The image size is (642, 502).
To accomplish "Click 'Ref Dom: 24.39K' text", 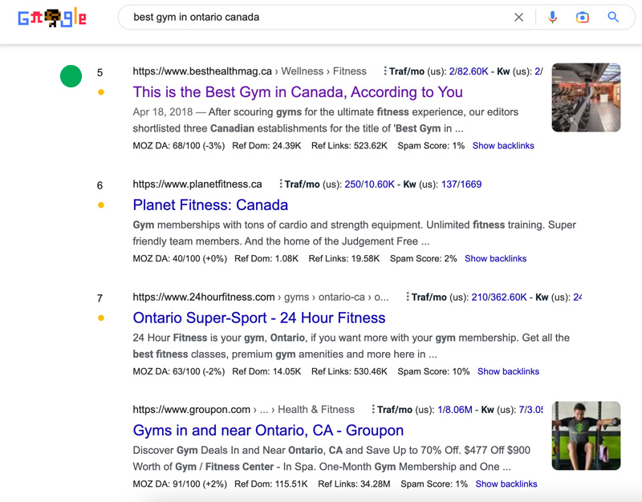I will coord(266,146).
